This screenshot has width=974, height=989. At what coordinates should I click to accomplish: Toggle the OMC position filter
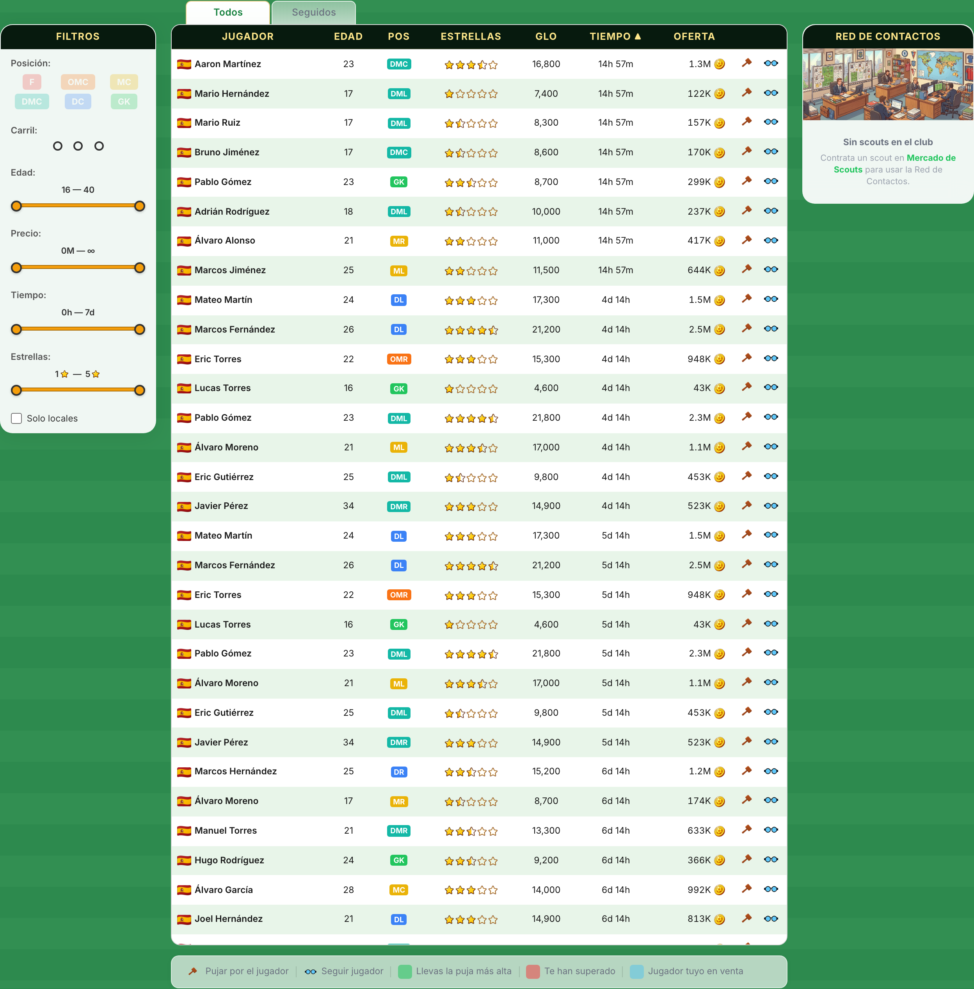click(78, 82)
